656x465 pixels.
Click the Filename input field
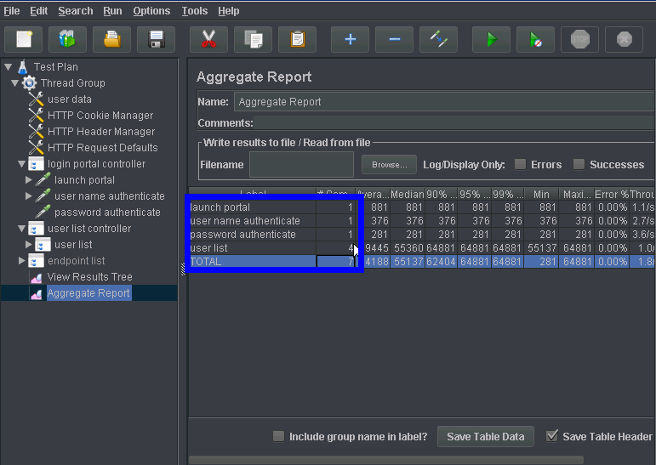(x=302, y=165)
